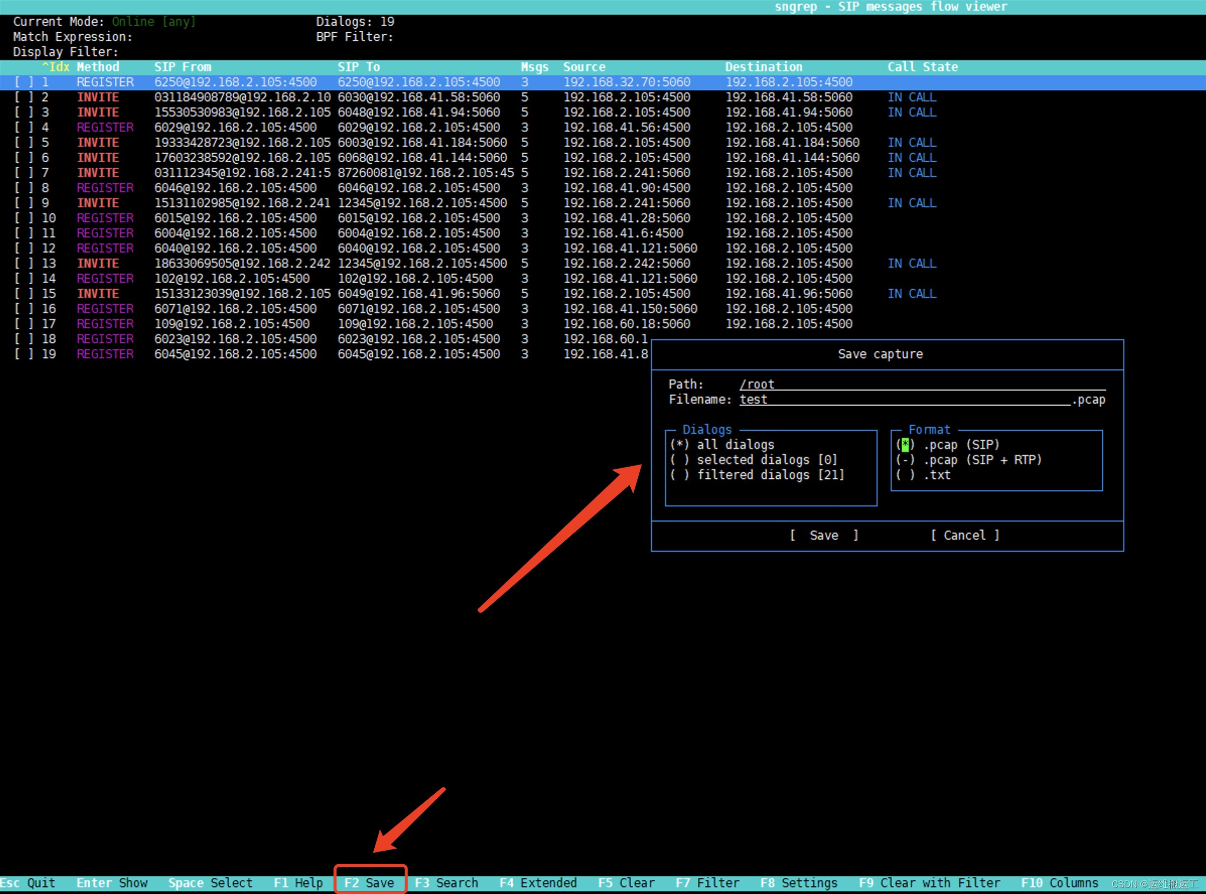The height and width of the screenshot is (894, 1206).
Task: Click the Cancel button in dialog
Action: 964,535
